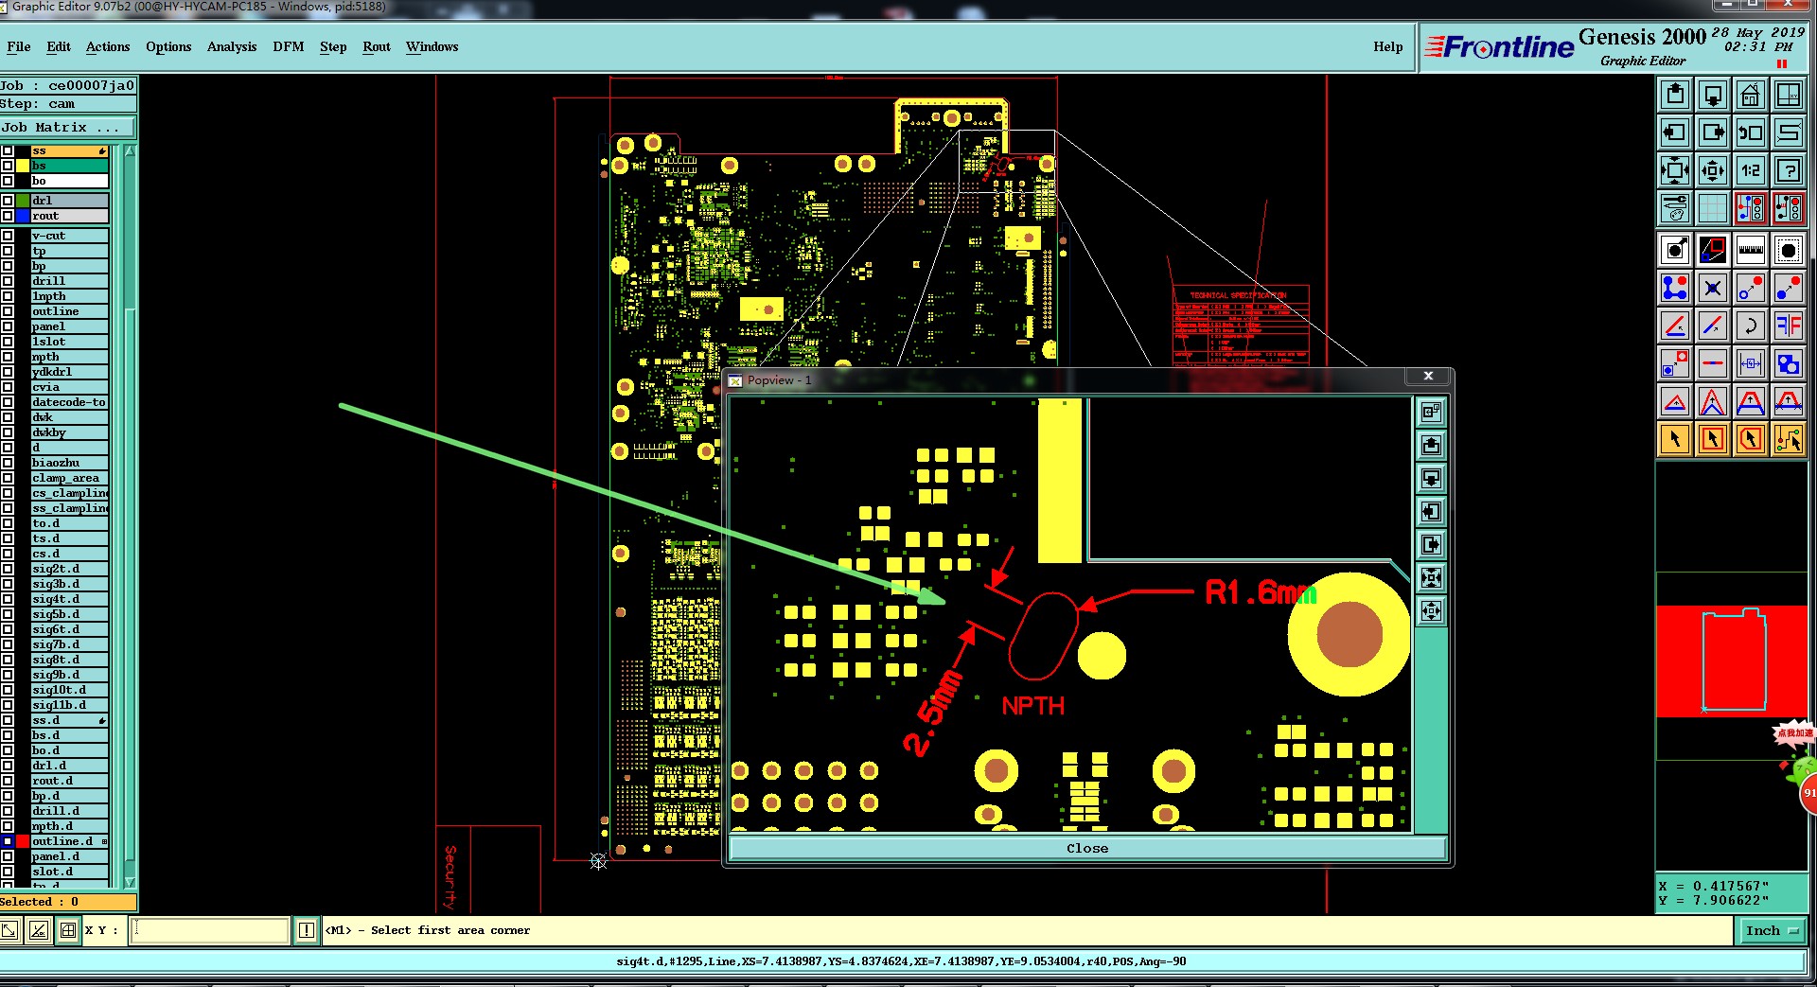The image size is (1817, 987).
Task: Click the pan-left arrow icon
Action: [1675, 132]
